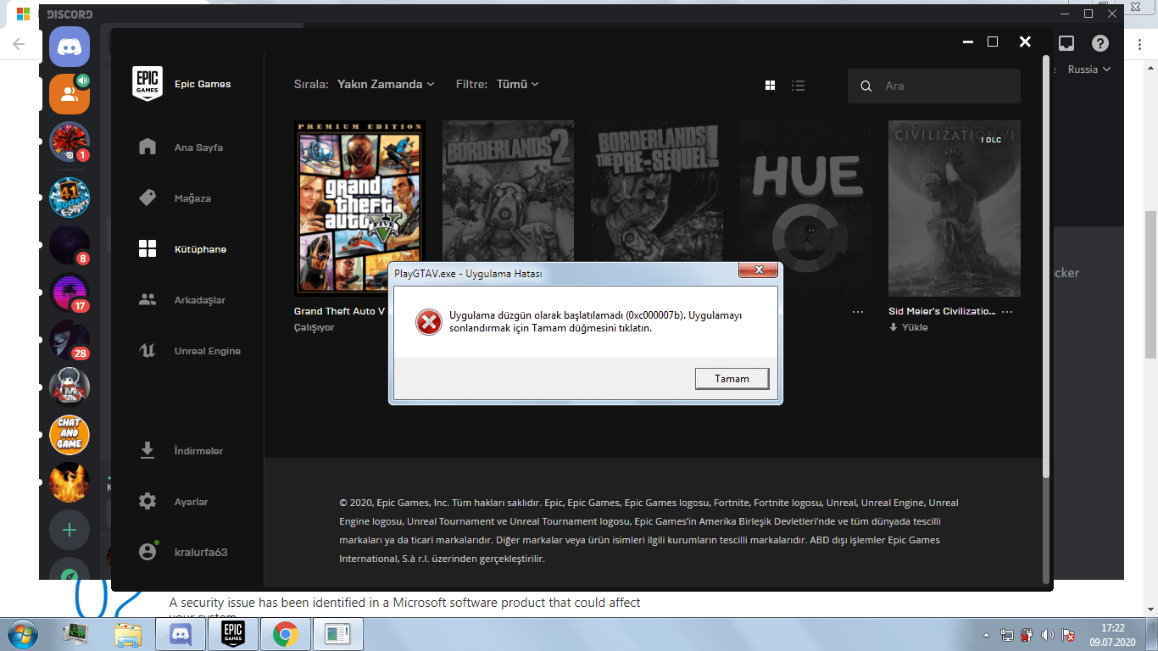Click the Tamam button in the error dialog

[732, 379]
